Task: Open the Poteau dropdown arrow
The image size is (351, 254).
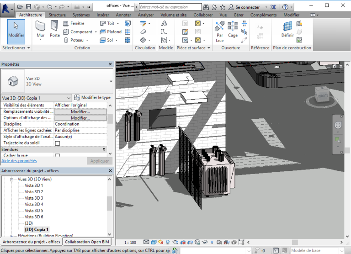Action: 87,40
